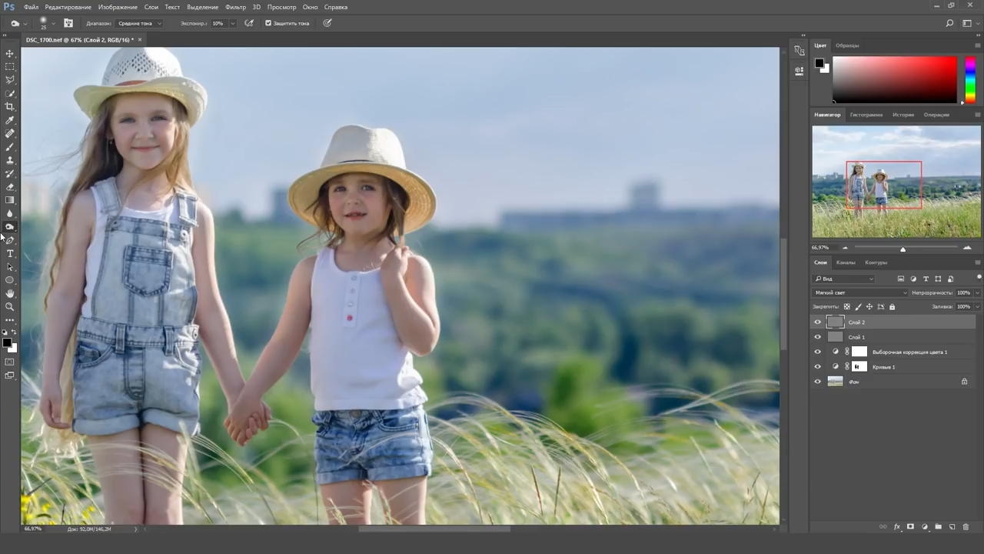This screenshot has height=554, width=984.
Task: Toggle lock all for layer
Action: coord(892,307)
